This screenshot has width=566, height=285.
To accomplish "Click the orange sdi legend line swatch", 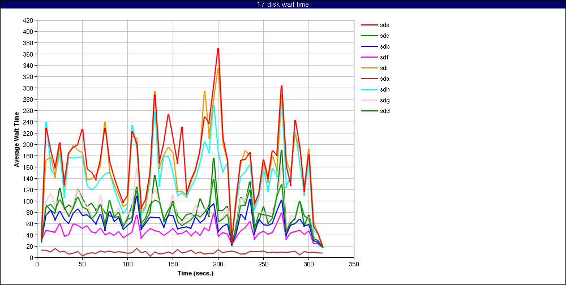I will click(369, 68).
